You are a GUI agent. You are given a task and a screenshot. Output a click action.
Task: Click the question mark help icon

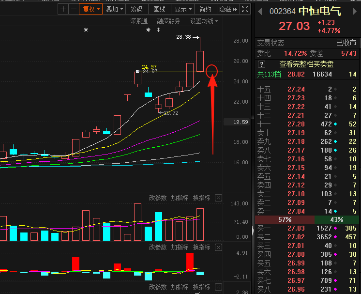click(261, 64)
